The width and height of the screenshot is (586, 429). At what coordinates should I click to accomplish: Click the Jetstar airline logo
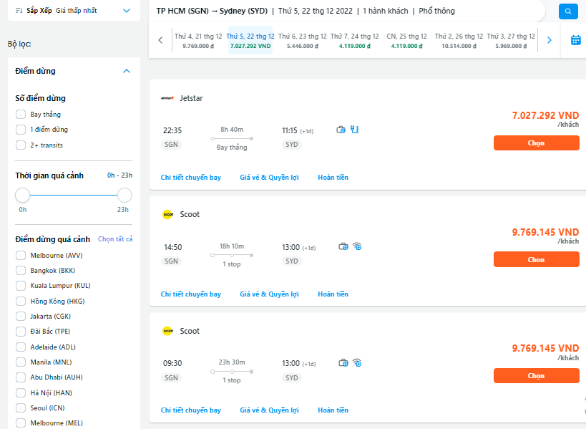(x=167, y=98)
